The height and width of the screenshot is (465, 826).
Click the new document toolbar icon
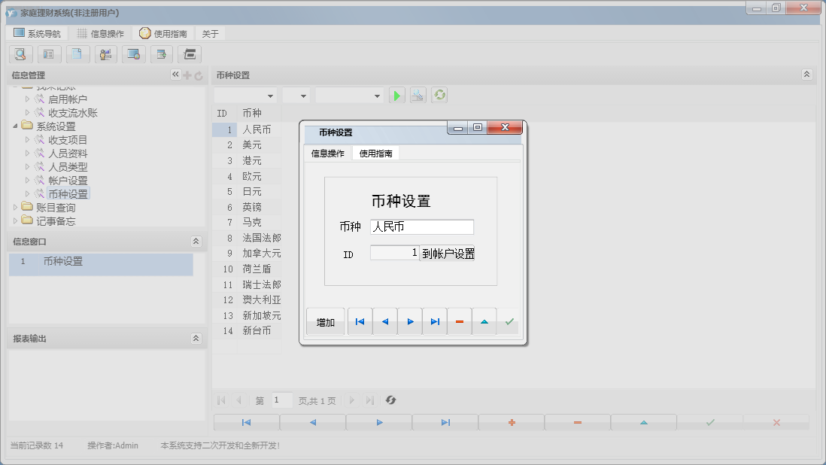77,54
